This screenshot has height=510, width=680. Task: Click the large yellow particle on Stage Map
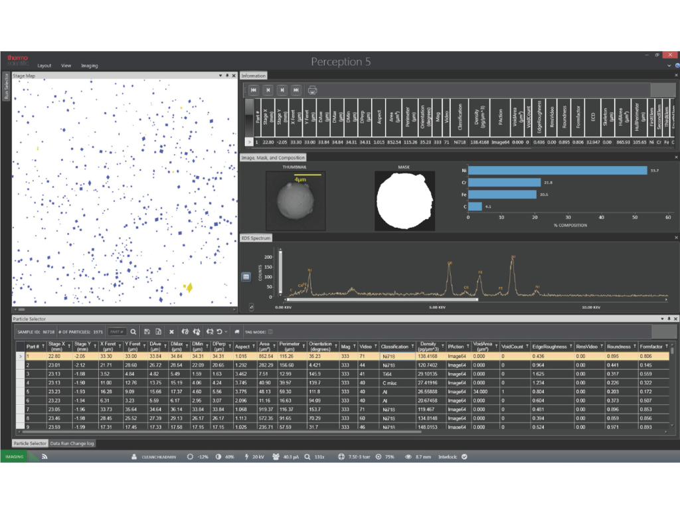189,287
